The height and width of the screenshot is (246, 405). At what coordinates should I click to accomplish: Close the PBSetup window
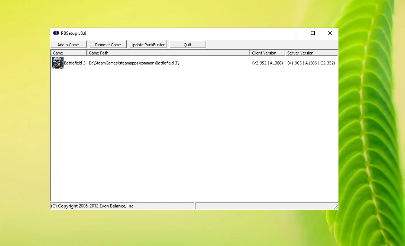pyautogui.click(x=330, y=33)
